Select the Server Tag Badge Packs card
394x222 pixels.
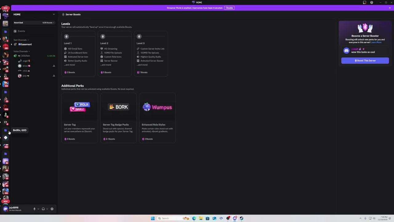click(118, 118)
